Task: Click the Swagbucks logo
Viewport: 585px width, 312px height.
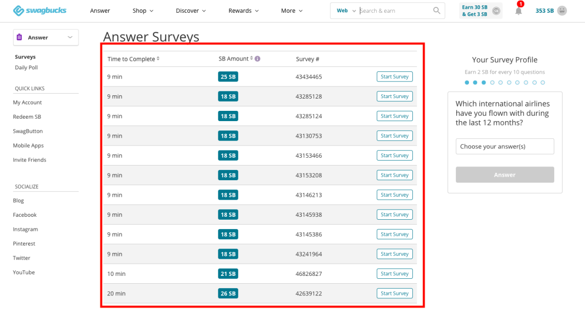Action: (x=39, y=10)
